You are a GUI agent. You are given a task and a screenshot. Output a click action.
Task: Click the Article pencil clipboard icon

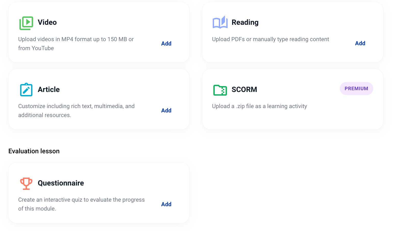(x=26, y=90)
